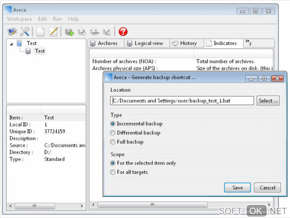Show hidden tabs via chevron with 3
Viewport: 290px width, 218px height.
point(248,42)
